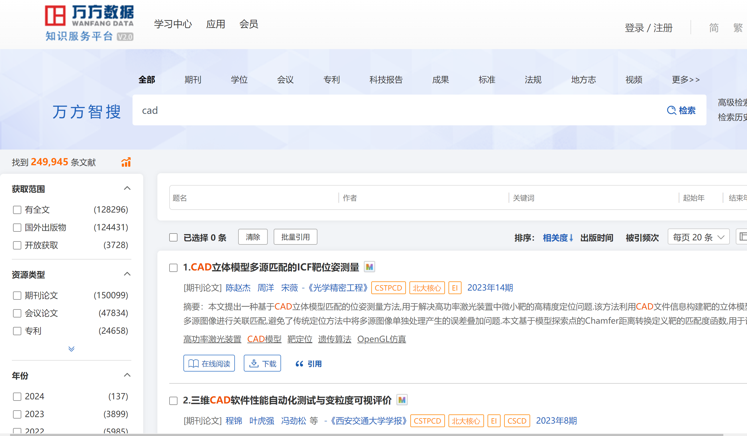Switch to the 期刊 tab
This screenshot has width=747, height=436.
tap(193, 80)
